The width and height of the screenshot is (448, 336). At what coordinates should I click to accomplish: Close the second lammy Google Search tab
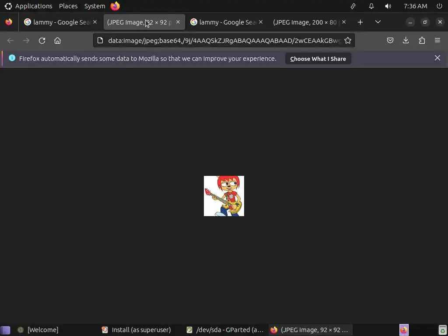tap(261, 22)
